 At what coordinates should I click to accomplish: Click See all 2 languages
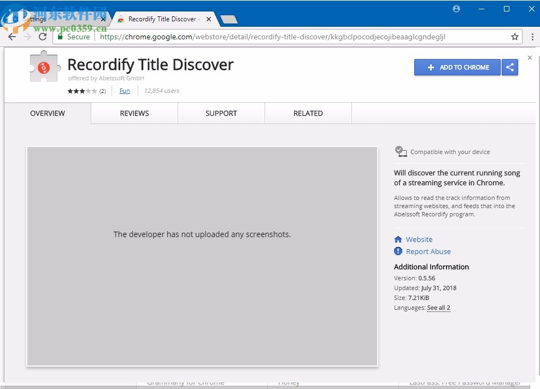click(x=438, y=308)
